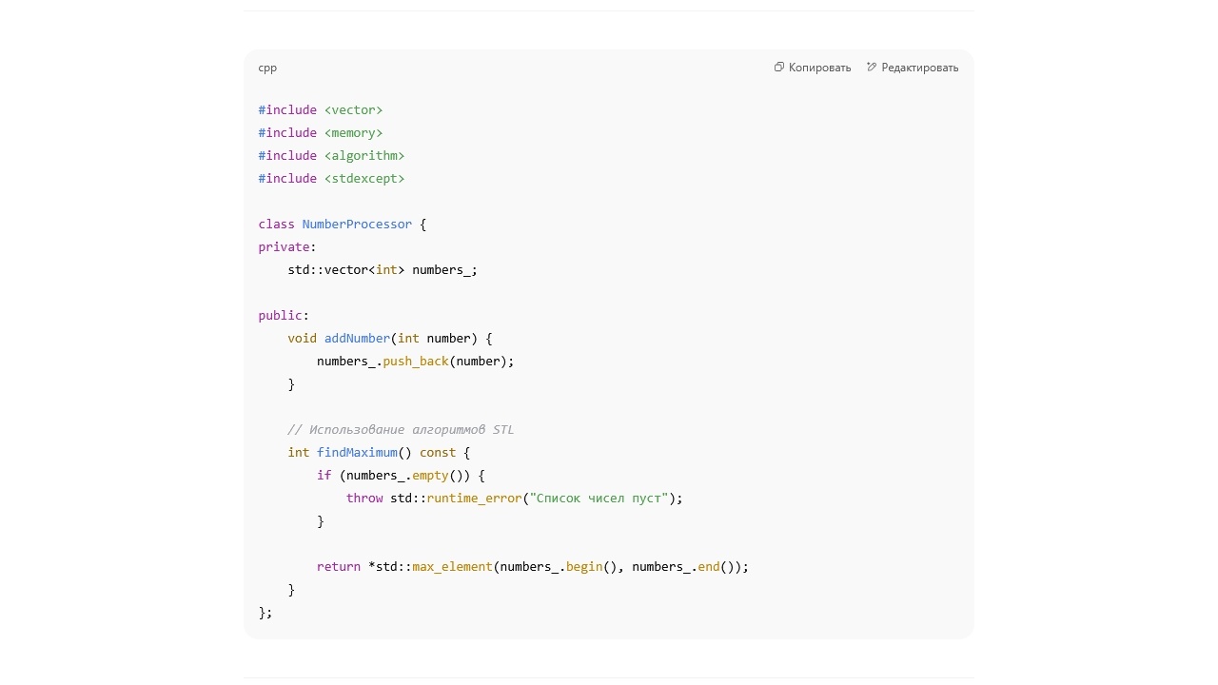
Task: Click the NumberProcessor class name
Action: (x=357, y=224)
